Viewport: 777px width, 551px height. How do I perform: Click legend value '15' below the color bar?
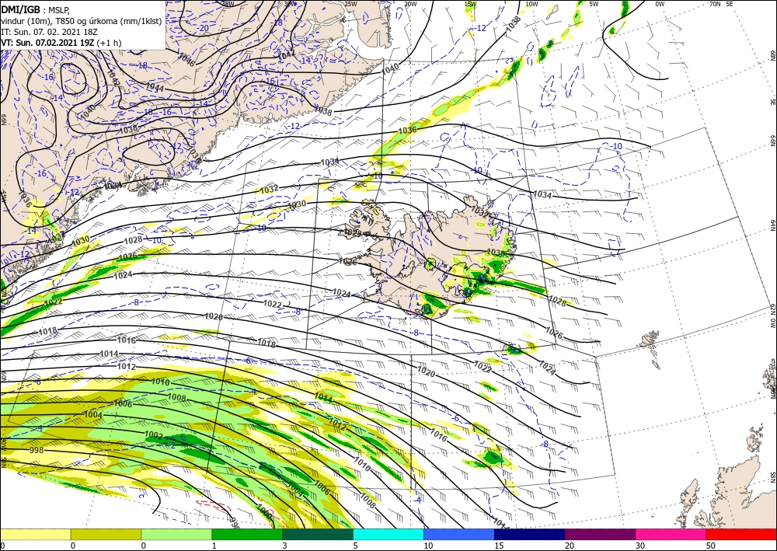tap(499, 546)
